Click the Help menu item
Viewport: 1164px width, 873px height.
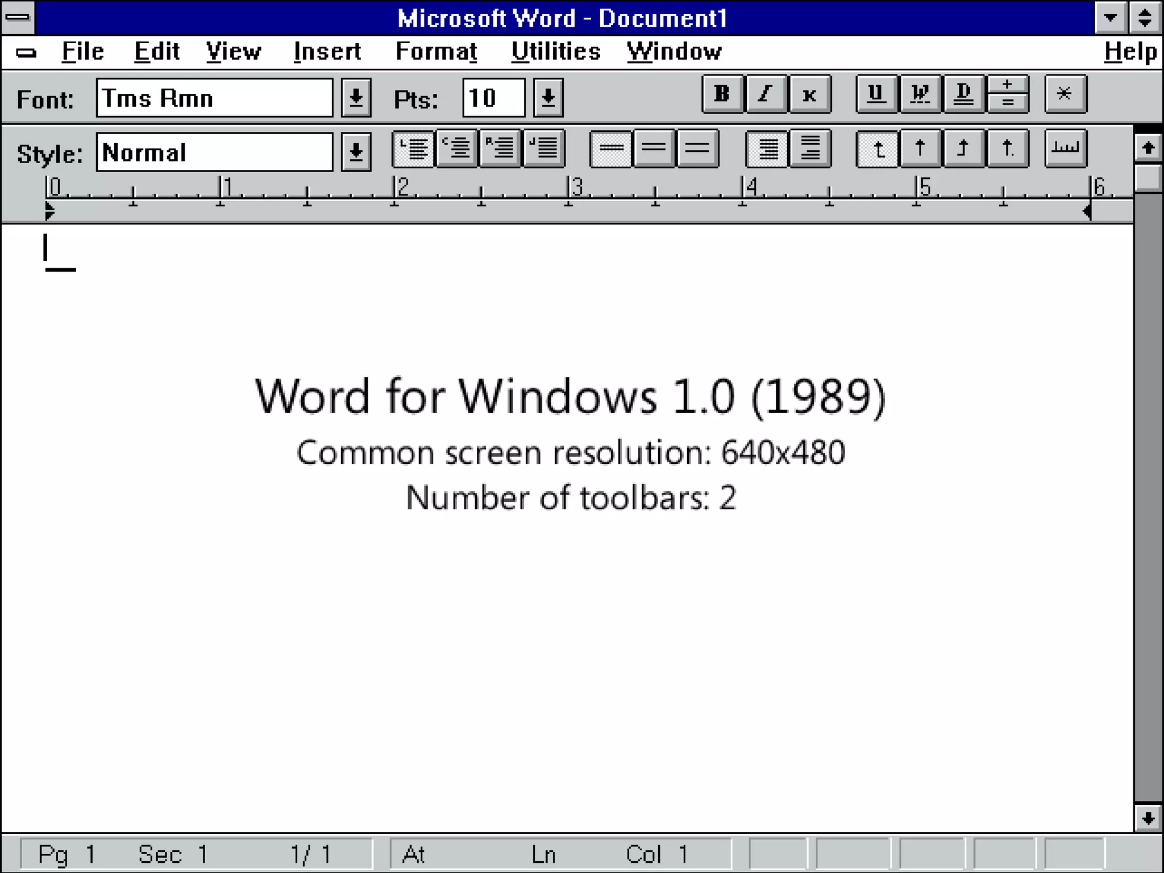coord(1130,52)
